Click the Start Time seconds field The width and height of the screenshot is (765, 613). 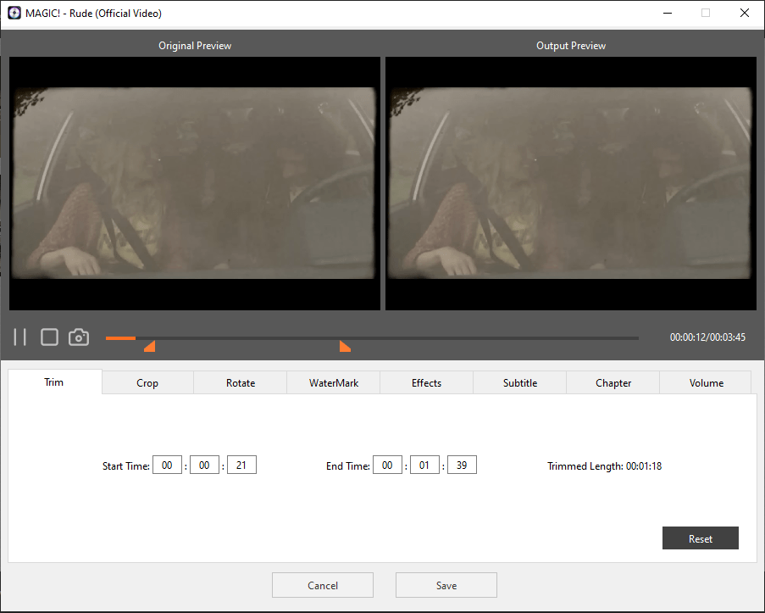point(241,465)
